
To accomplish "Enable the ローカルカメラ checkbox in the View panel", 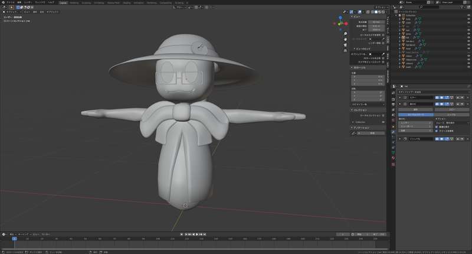I will click(383, 34).
